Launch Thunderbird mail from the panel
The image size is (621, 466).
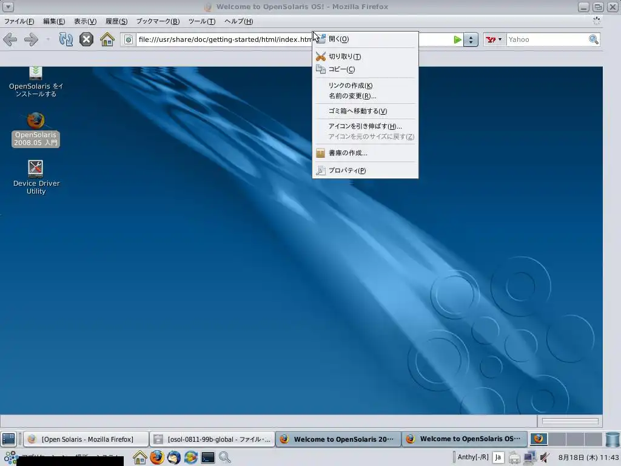click(x=174, y=458)
